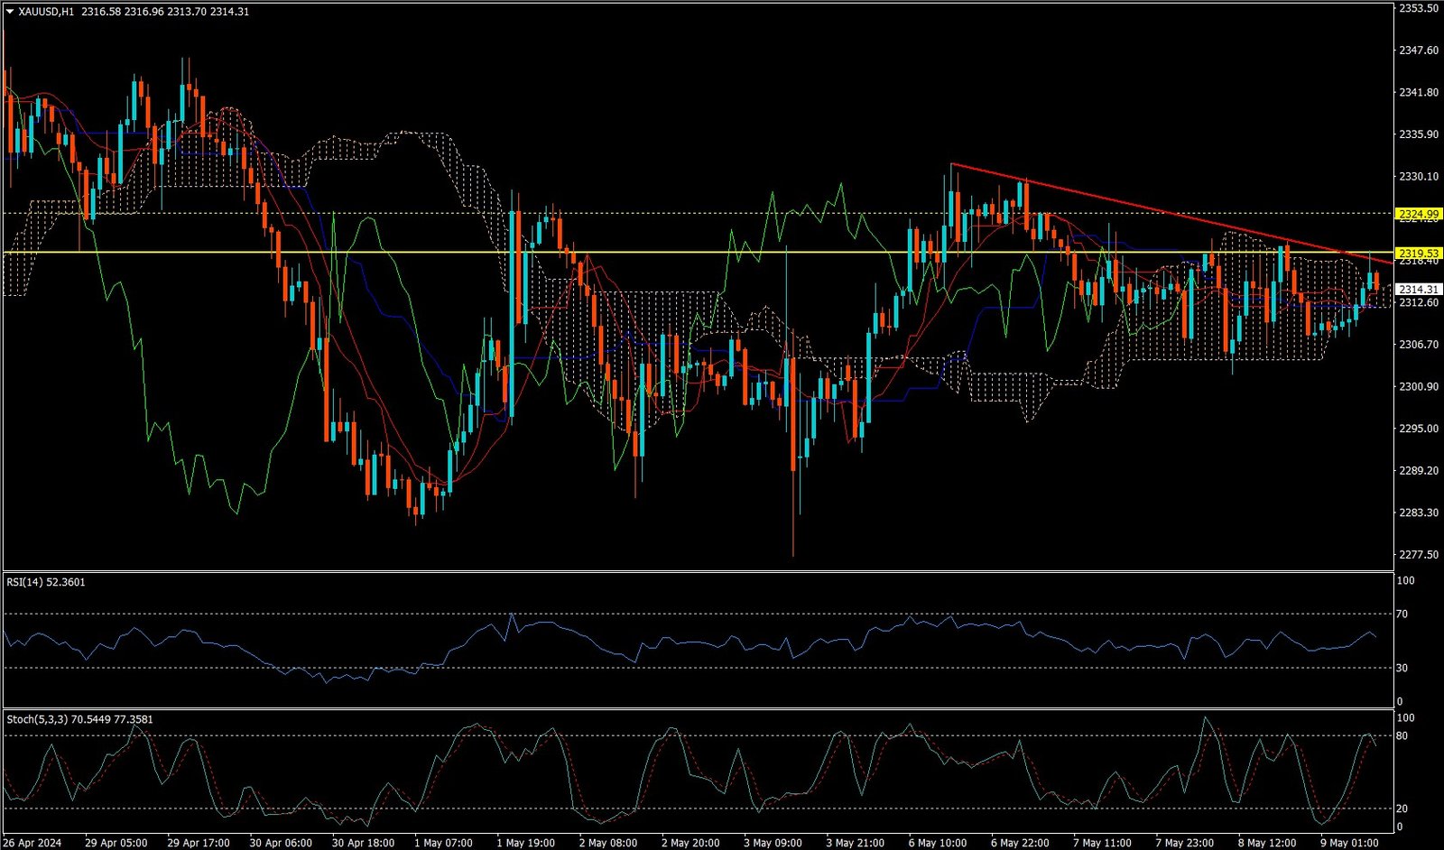Click the 2335.90 price axis value
The height and width of the screenshot is (850, 1444).
click(x=1418, y=134)
